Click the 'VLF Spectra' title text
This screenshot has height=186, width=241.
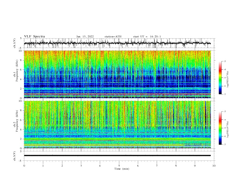click(34, 36)
